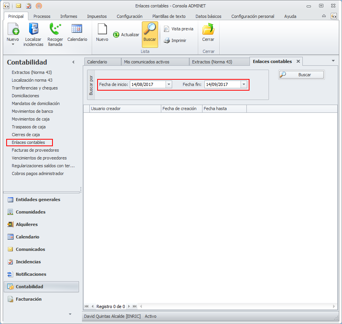Click horizontal scrollbar right arrow
The width and height of the screenshot is (342, 324).
[x=334, y=306]
